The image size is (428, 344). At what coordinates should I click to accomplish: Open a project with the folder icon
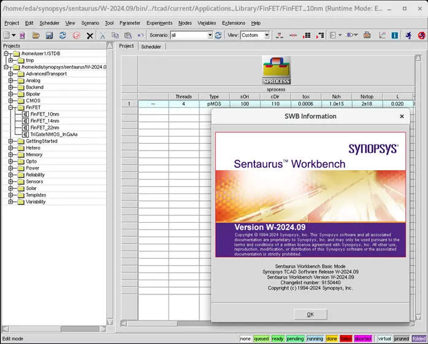click(x=36, y=35)
